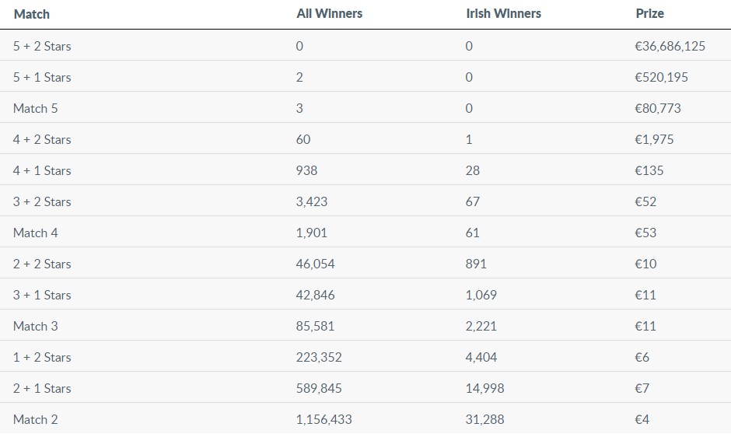Click the Match 4 row label
731x448 pixels.
[x=36, y=233]
